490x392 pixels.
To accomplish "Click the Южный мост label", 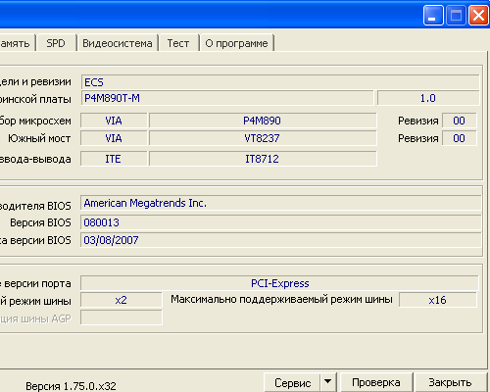I will (x=39, y=138).
